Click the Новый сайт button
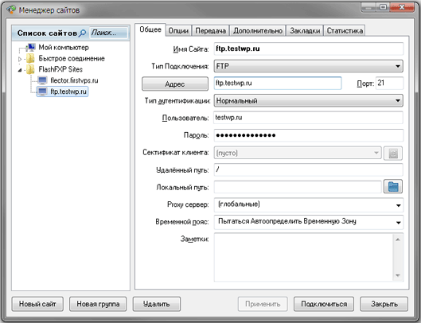Viewport: 421px width, 323px height. click(37, 304)
